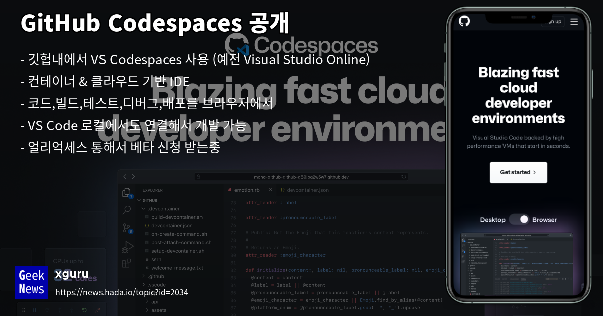The width and height of the screenshot is (603, 316).
Task: Open the hamburger menu on the phone page
Action: point(574,22)
